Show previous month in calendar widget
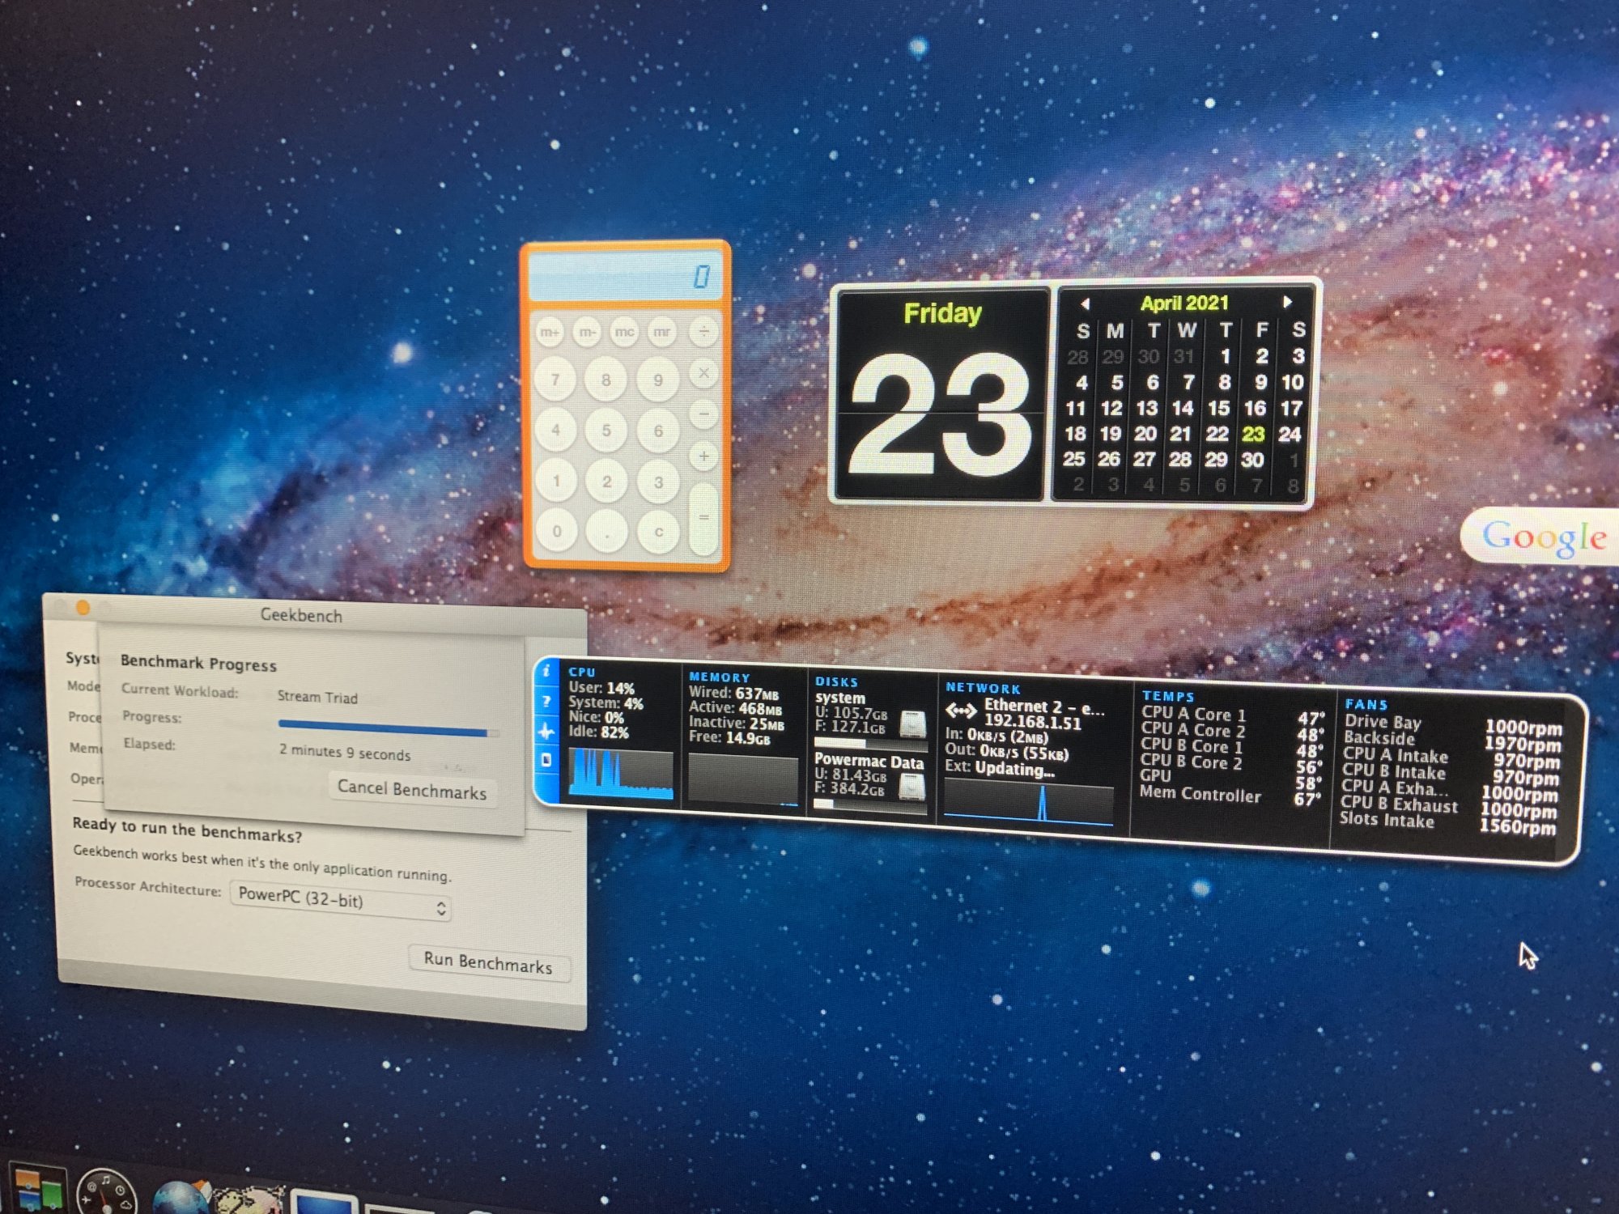The image size is (1619, 1214). (1085, 304)
